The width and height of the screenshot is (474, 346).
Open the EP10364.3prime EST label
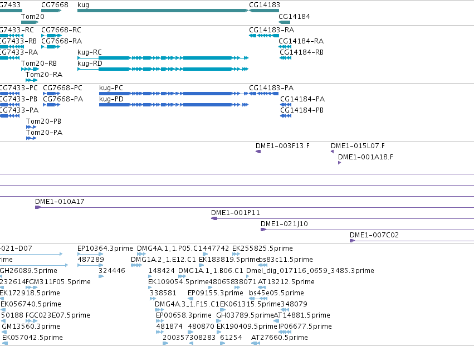[105, 248]
